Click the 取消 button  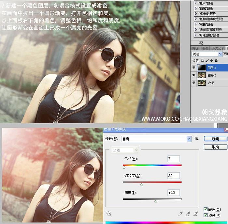coord(215,147)
